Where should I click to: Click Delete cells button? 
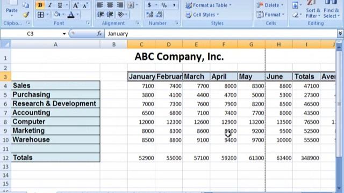270,5
